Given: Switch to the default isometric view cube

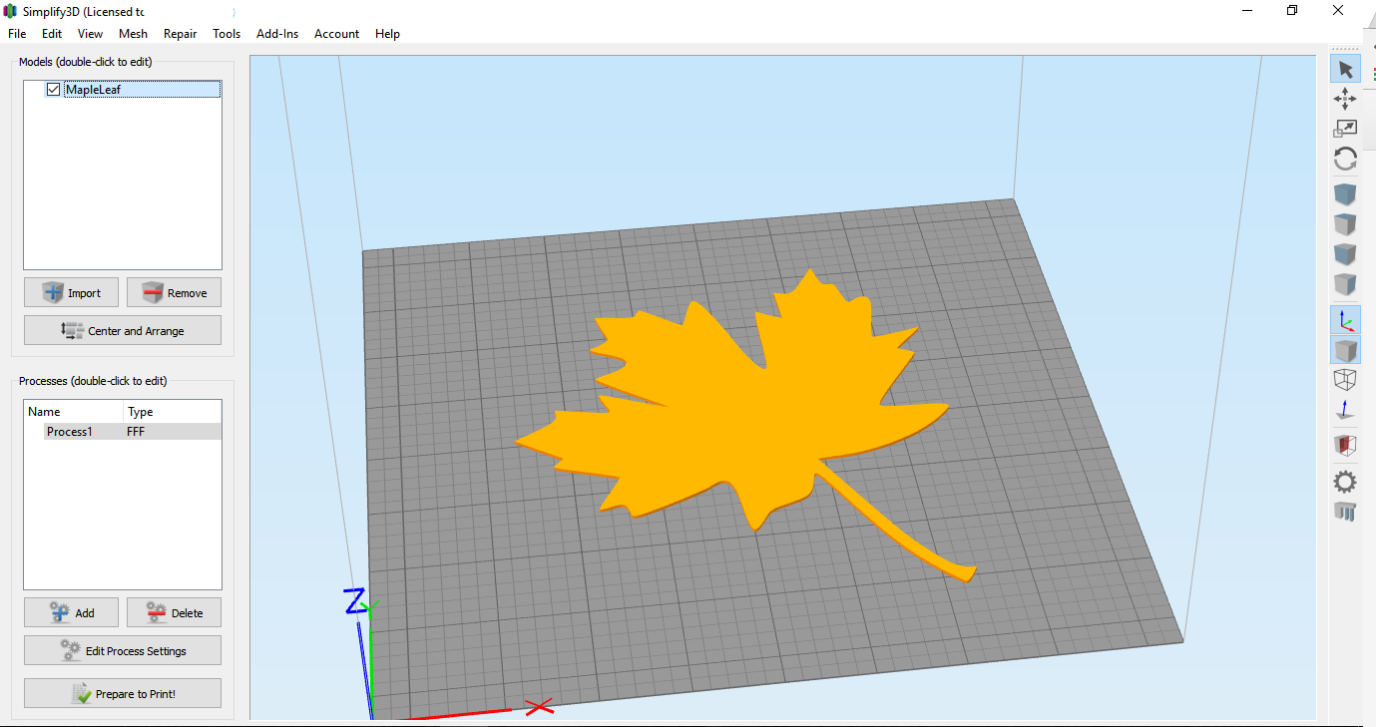Looking at the screenshot, I should [1345, 194].
